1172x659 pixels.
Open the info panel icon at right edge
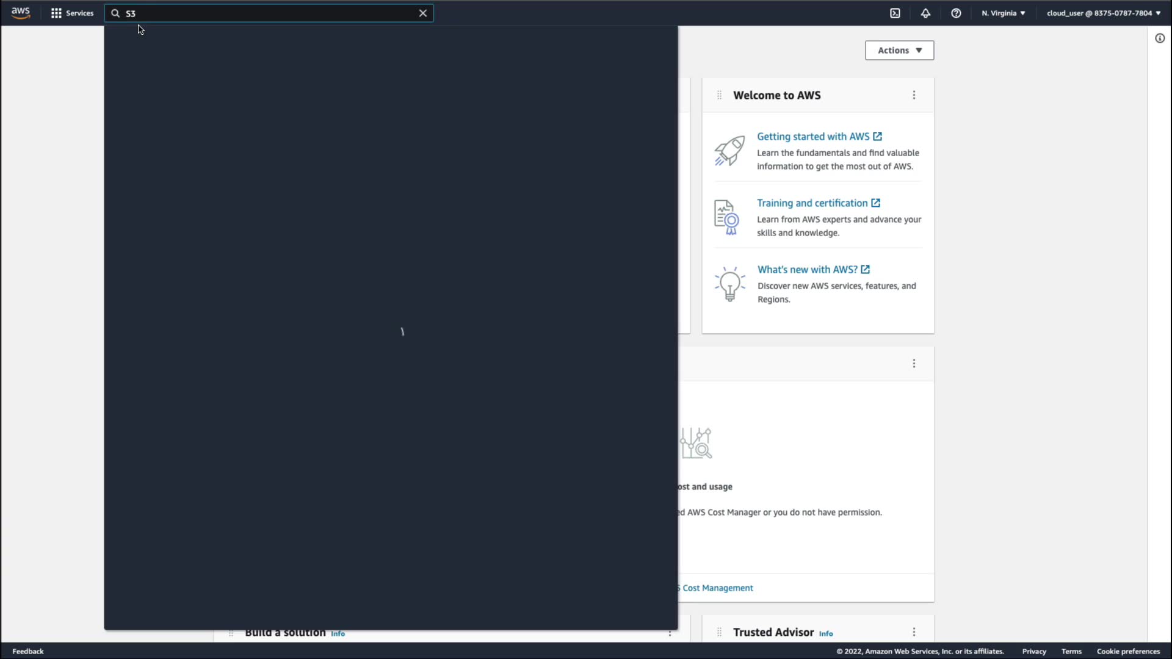pyautogui.click(x=1160, y=38)
